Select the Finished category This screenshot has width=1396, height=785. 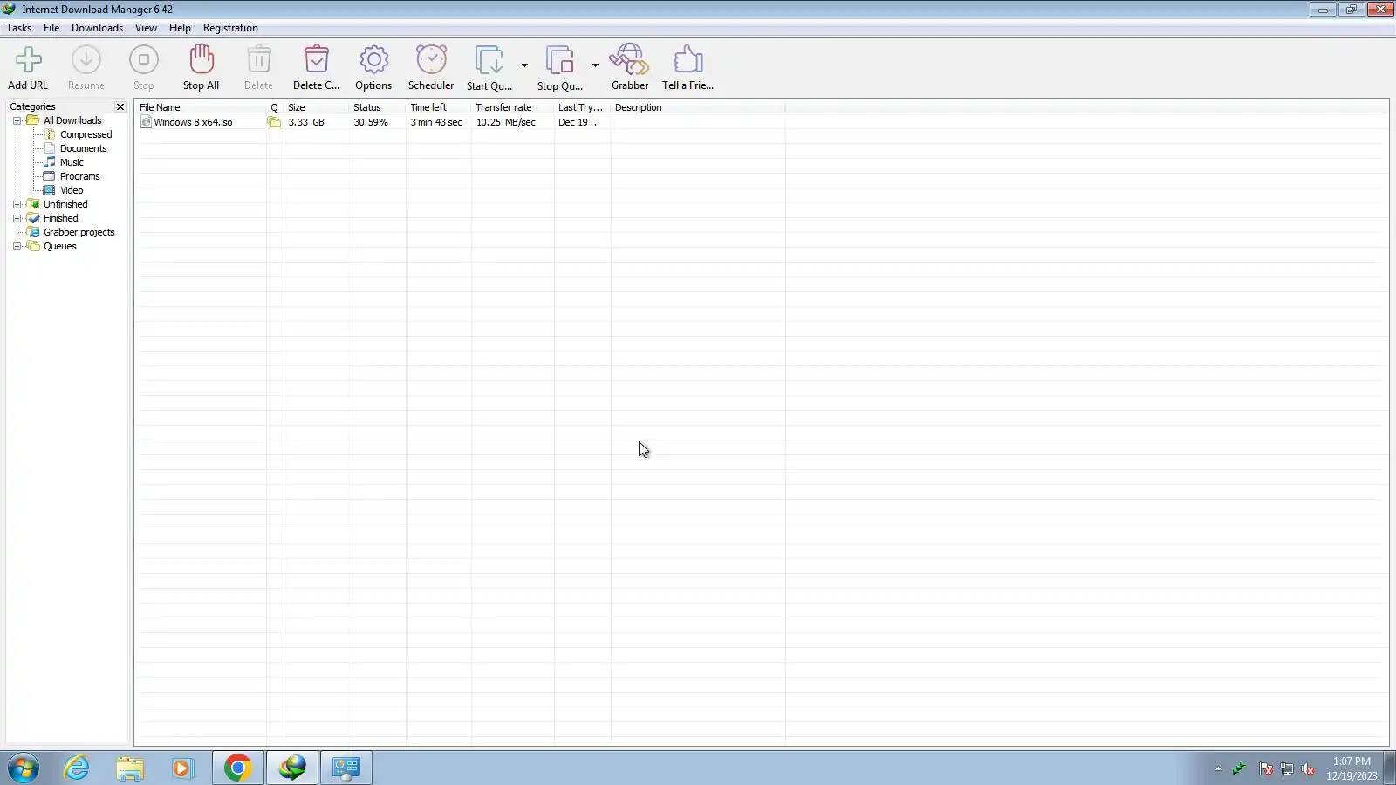point(60,218)
